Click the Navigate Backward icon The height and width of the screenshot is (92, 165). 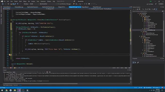[3, 4]
